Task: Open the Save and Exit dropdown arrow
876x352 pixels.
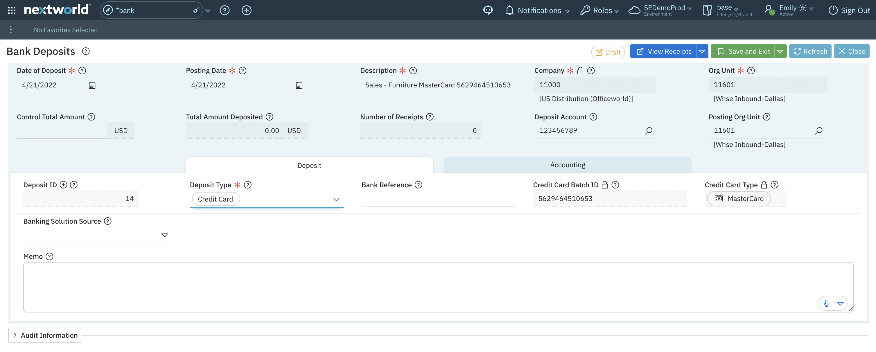Action: point(780,52)
